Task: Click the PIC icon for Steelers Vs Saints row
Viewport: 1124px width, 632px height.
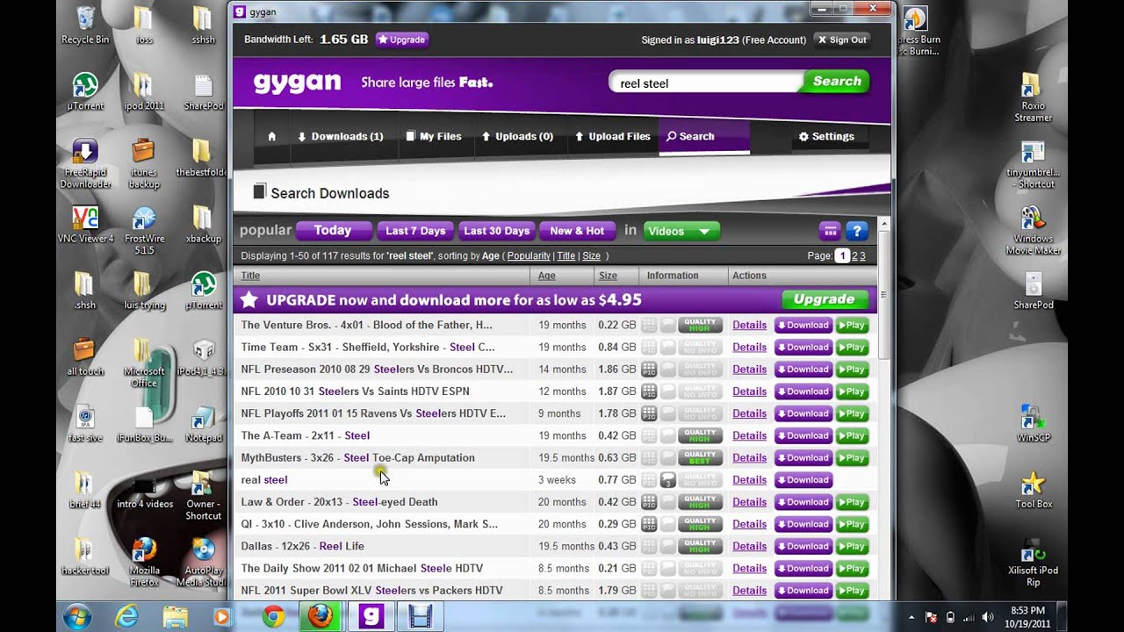Action: (649, 391)
